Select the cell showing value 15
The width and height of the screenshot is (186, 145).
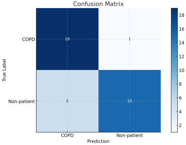click(x=130, y=101)
